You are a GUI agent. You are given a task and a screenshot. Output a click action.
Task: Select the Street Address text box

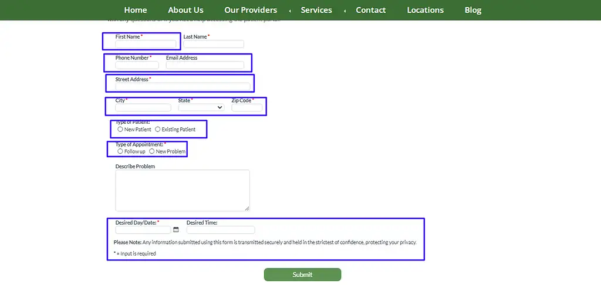[183, 87]
